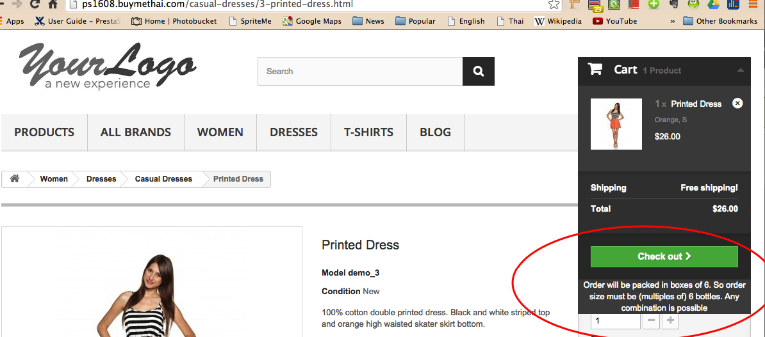Focus the Search input field
The width and height of the screenshot is (765, 337).
(x=360, y=71)
